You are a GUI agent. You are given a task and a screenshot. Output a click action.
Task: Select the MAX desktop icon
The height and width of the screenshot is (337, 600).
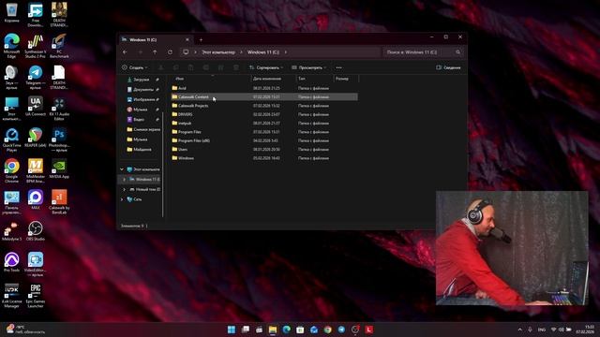click(36, 199)
